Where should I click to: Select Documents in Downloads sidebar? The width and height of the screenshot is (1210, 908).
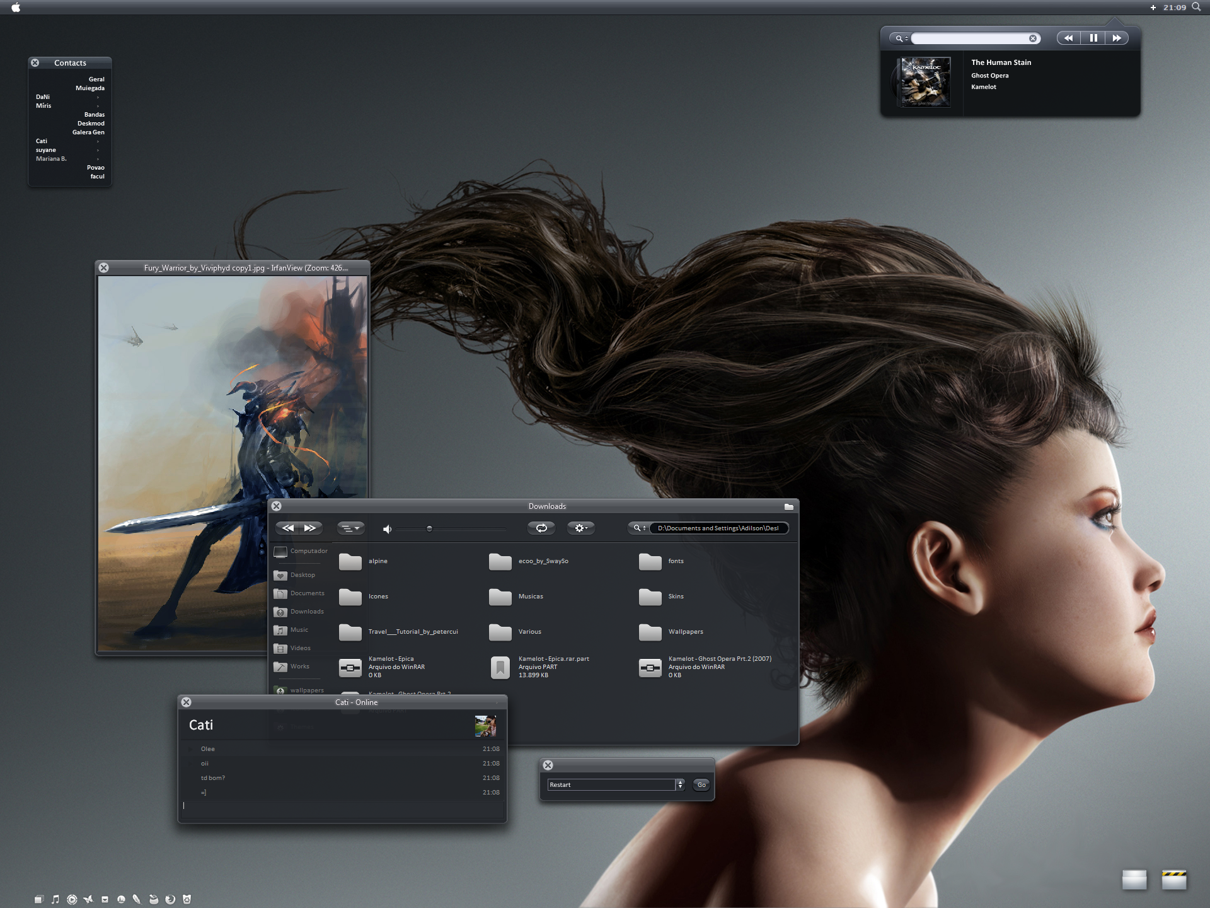(300, 593)
